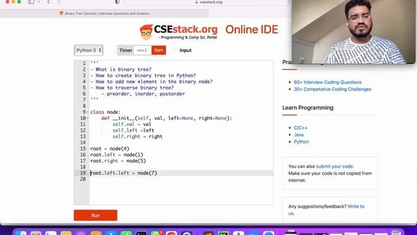
Task: Collapse the class node fold arrow on line 9
Action: click(x=88, y=112)
